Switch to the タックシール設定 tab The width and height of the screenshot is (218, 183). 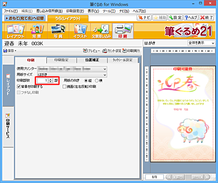[x=122, y=60]
